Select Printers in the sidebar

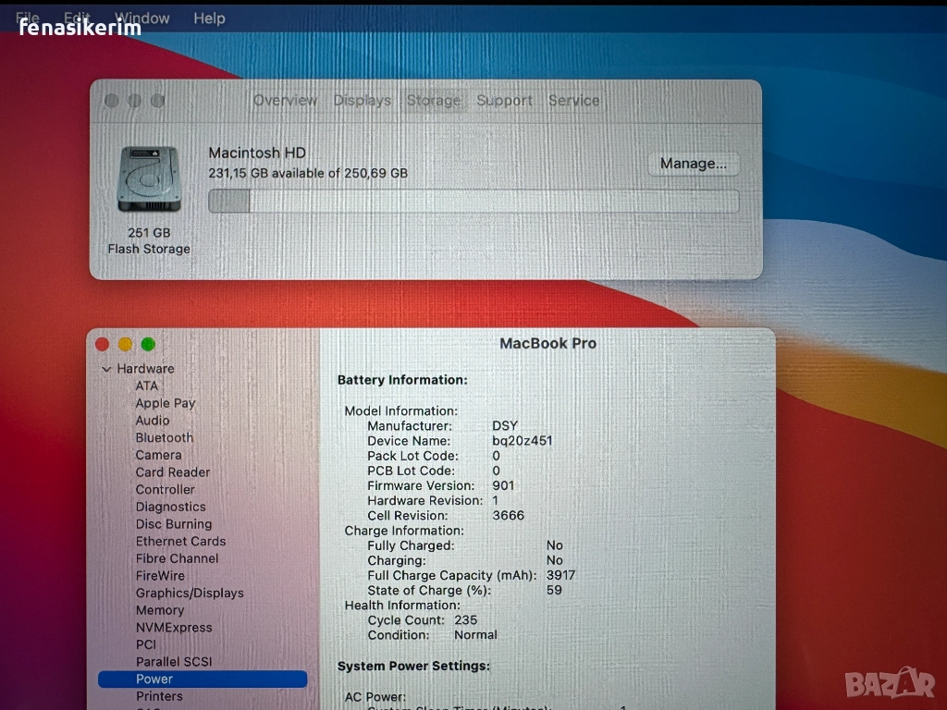[159, 696]
